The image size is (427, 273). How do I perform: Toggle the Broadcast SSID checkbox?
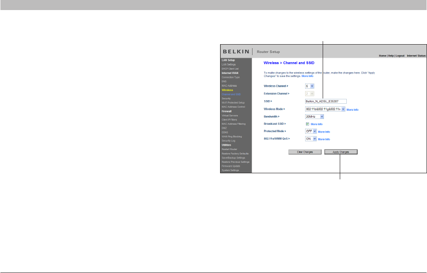307,124
